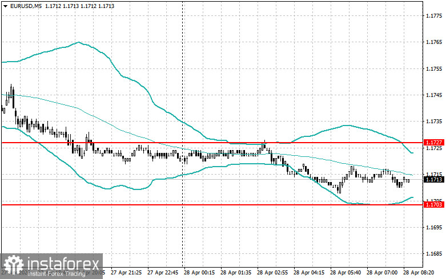Click price scale value 1.1775
The width and height of the screenshot is (446, 279).
(x=434, y=15)
